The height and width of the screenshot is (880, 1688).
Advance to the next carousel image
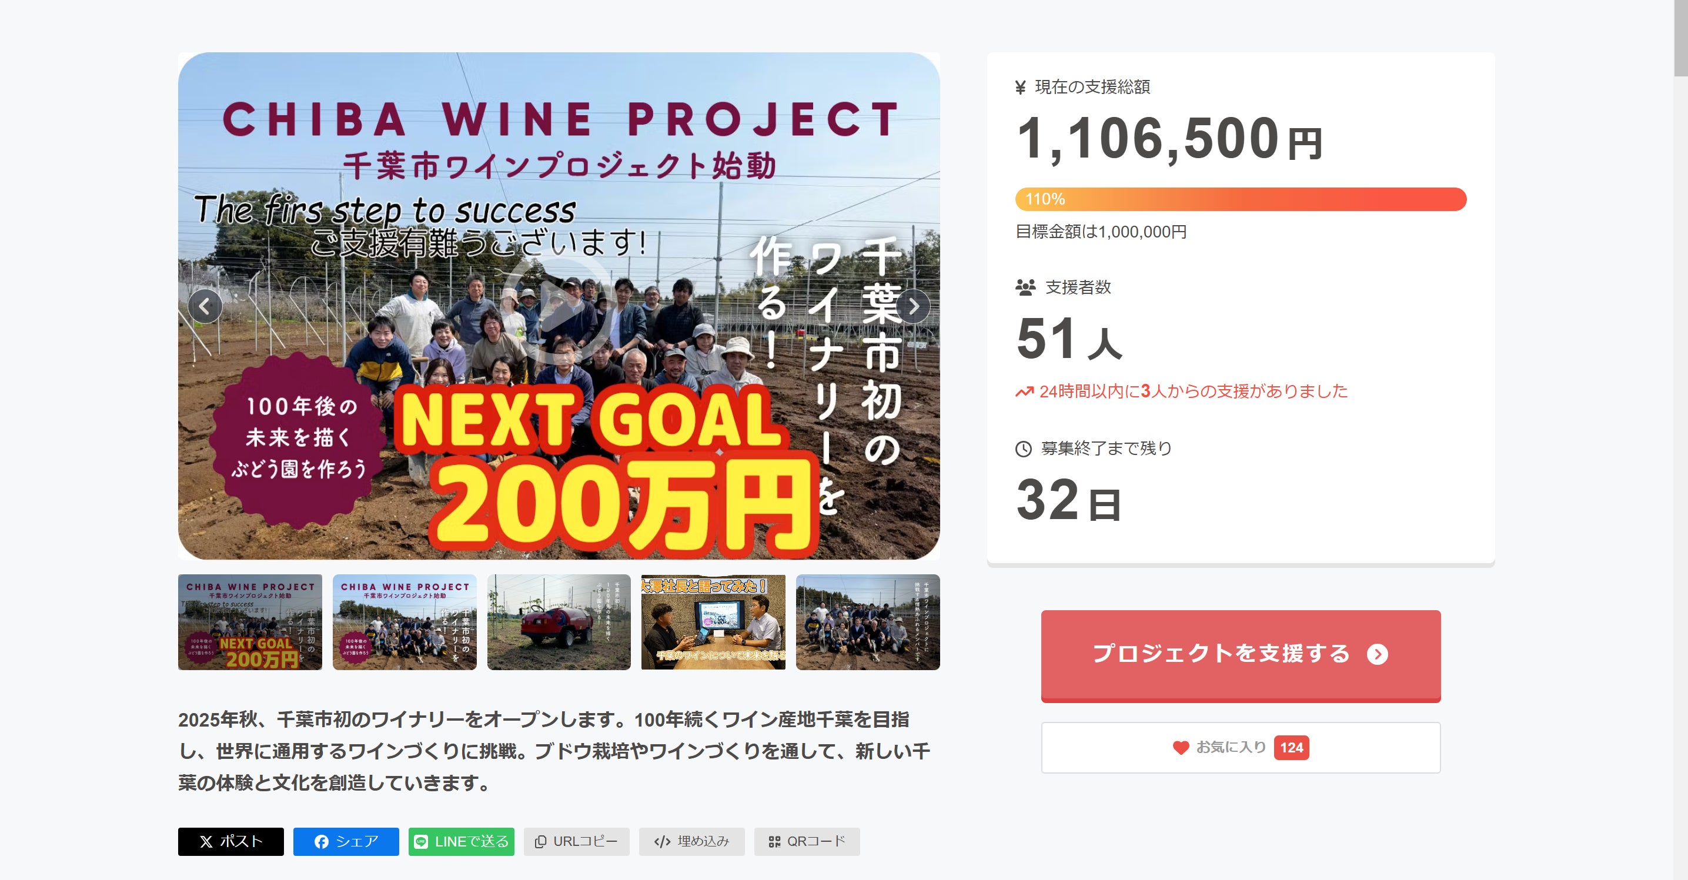coord(914,306)
